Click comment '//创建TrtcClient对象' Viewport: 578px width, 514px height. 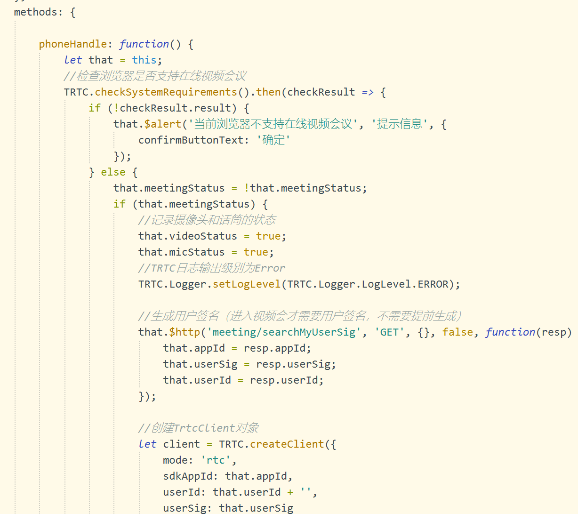click(x=199, y=428)
